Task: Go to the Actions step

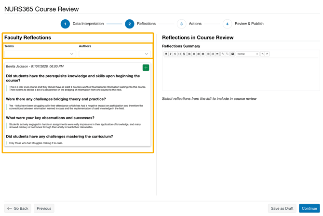Action: pyautogui.click(x=181, y=24)
